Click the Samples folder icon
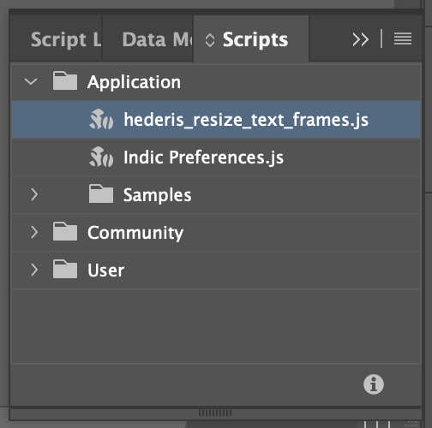 101,193
